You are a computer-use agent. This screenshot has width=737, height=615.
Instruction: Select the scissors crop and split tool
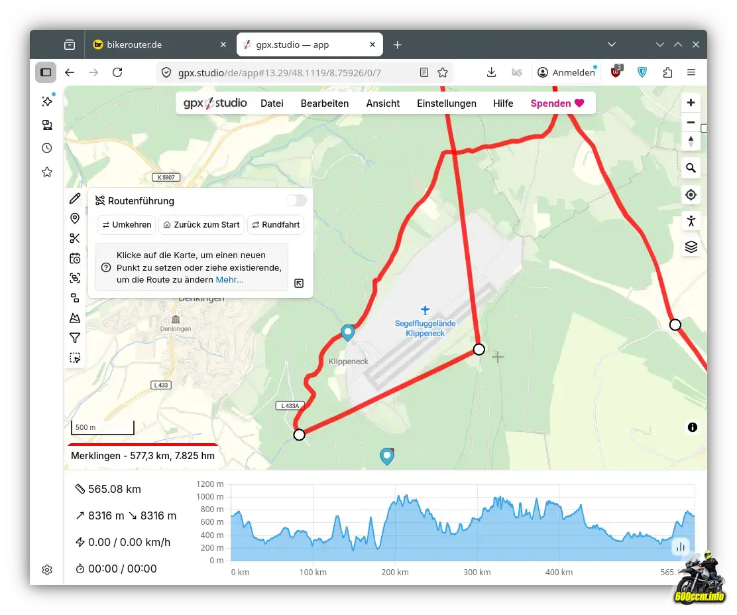pyautogui.click(x=75, y=238)
